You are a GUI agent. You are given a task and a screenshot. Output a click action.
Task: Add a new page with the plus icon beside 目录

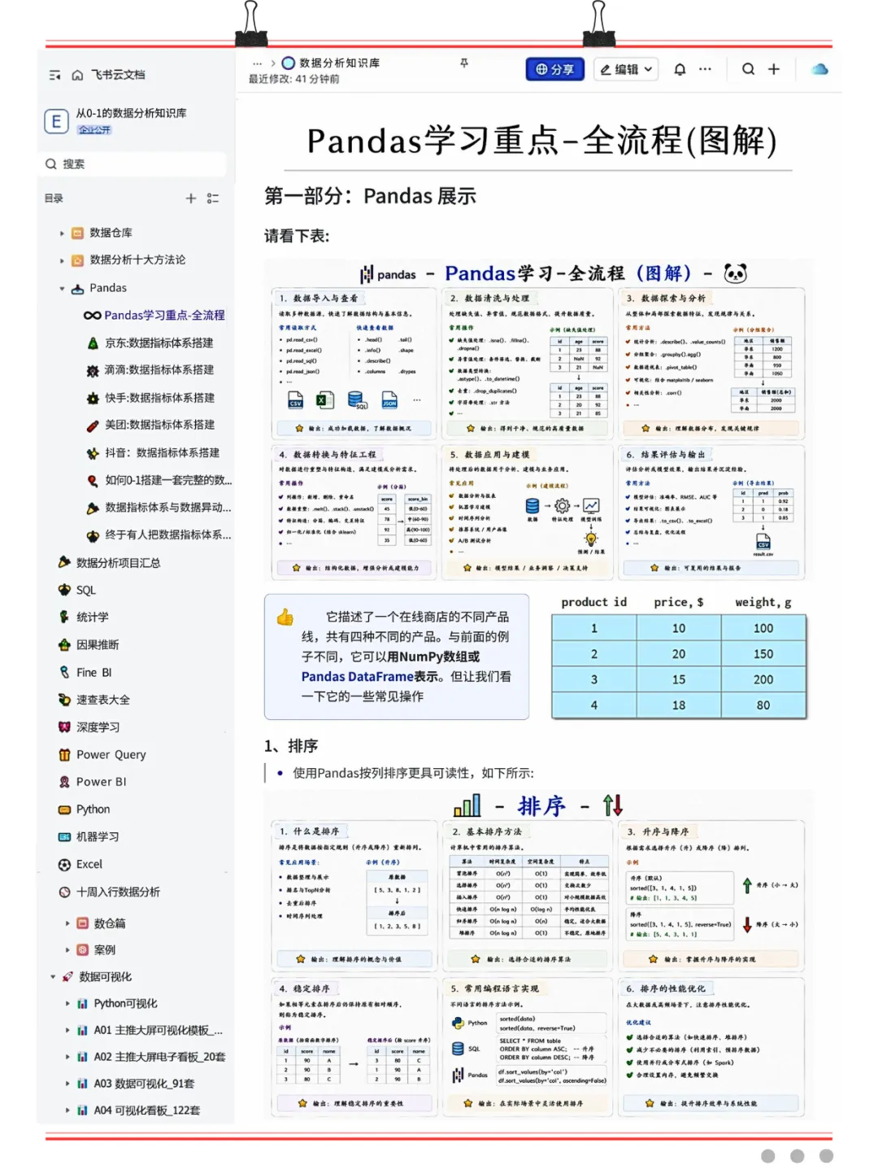(x=191, y=198)
